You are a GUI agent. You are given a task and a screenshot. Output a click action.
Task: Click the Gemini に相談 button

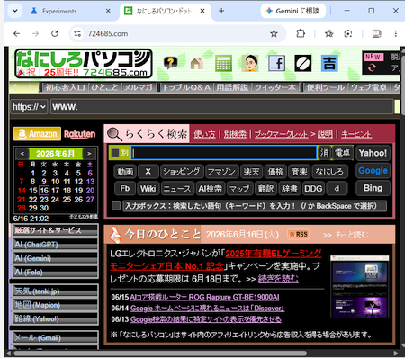tap(293, 11)
